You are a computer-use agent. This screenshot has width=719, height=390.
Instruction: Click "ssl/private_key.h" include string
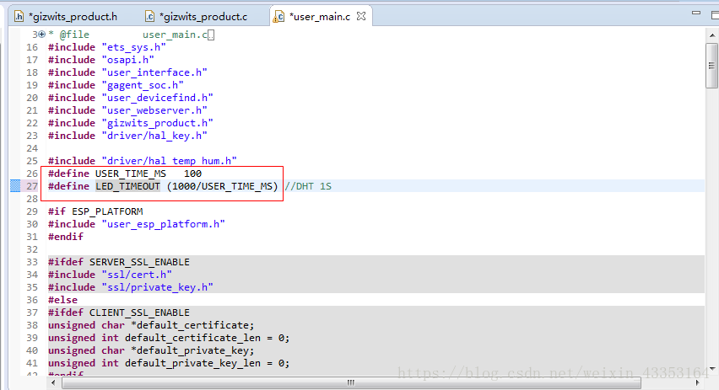tap(157, 287)
